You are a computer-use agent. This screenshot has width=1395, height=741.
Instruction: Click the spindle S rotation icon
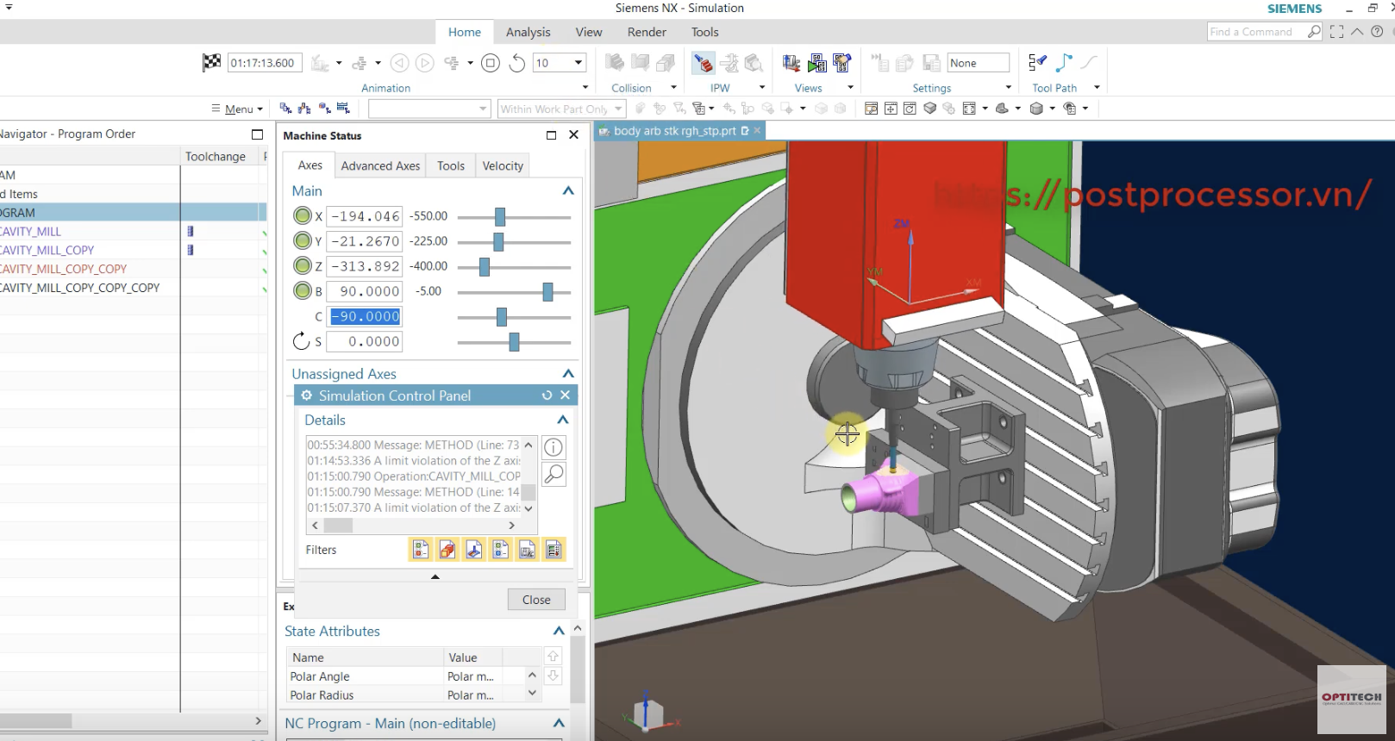(x=301, y=341)
